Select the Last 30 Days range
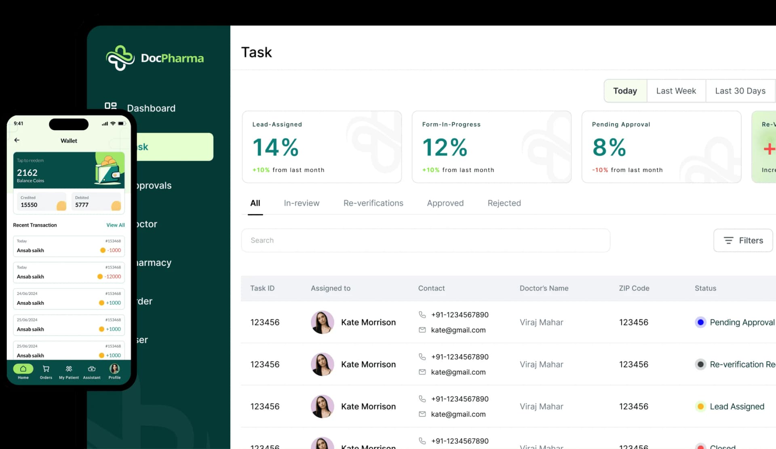Screen dimensions: 776x449 [740, 91]
